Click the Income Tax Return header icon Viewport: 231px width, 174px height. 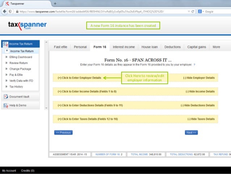click(x=5, y=44)
